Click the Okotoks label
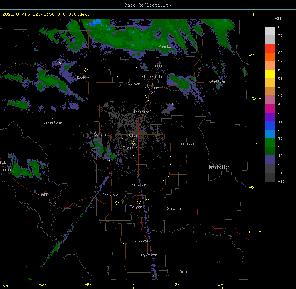The height and width of the screenshot is (289, 296). (x=141, y=240)
